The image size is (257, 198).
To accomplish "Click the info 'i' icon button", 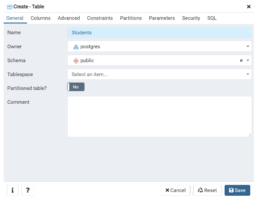I will pos(13,190).
